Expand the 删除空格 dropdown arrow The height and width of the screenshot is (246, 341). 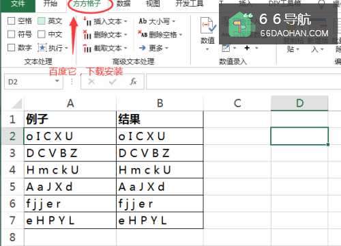tap(181, 35)
